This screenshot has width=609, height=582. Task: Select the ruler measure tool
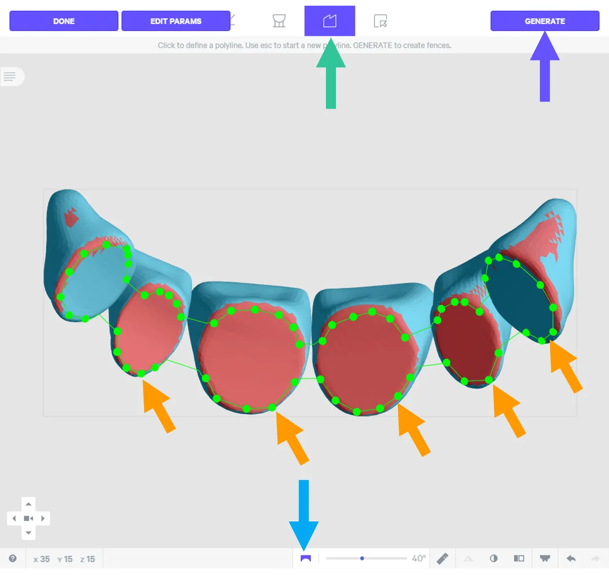[443, 558]
